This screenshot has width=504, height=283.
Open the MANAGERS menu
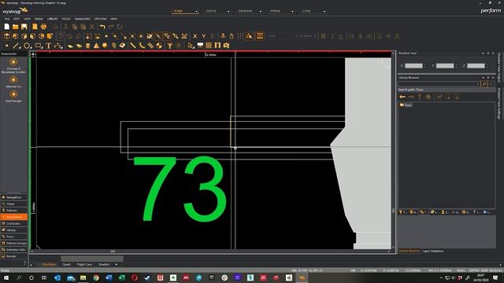click(82, 19)
